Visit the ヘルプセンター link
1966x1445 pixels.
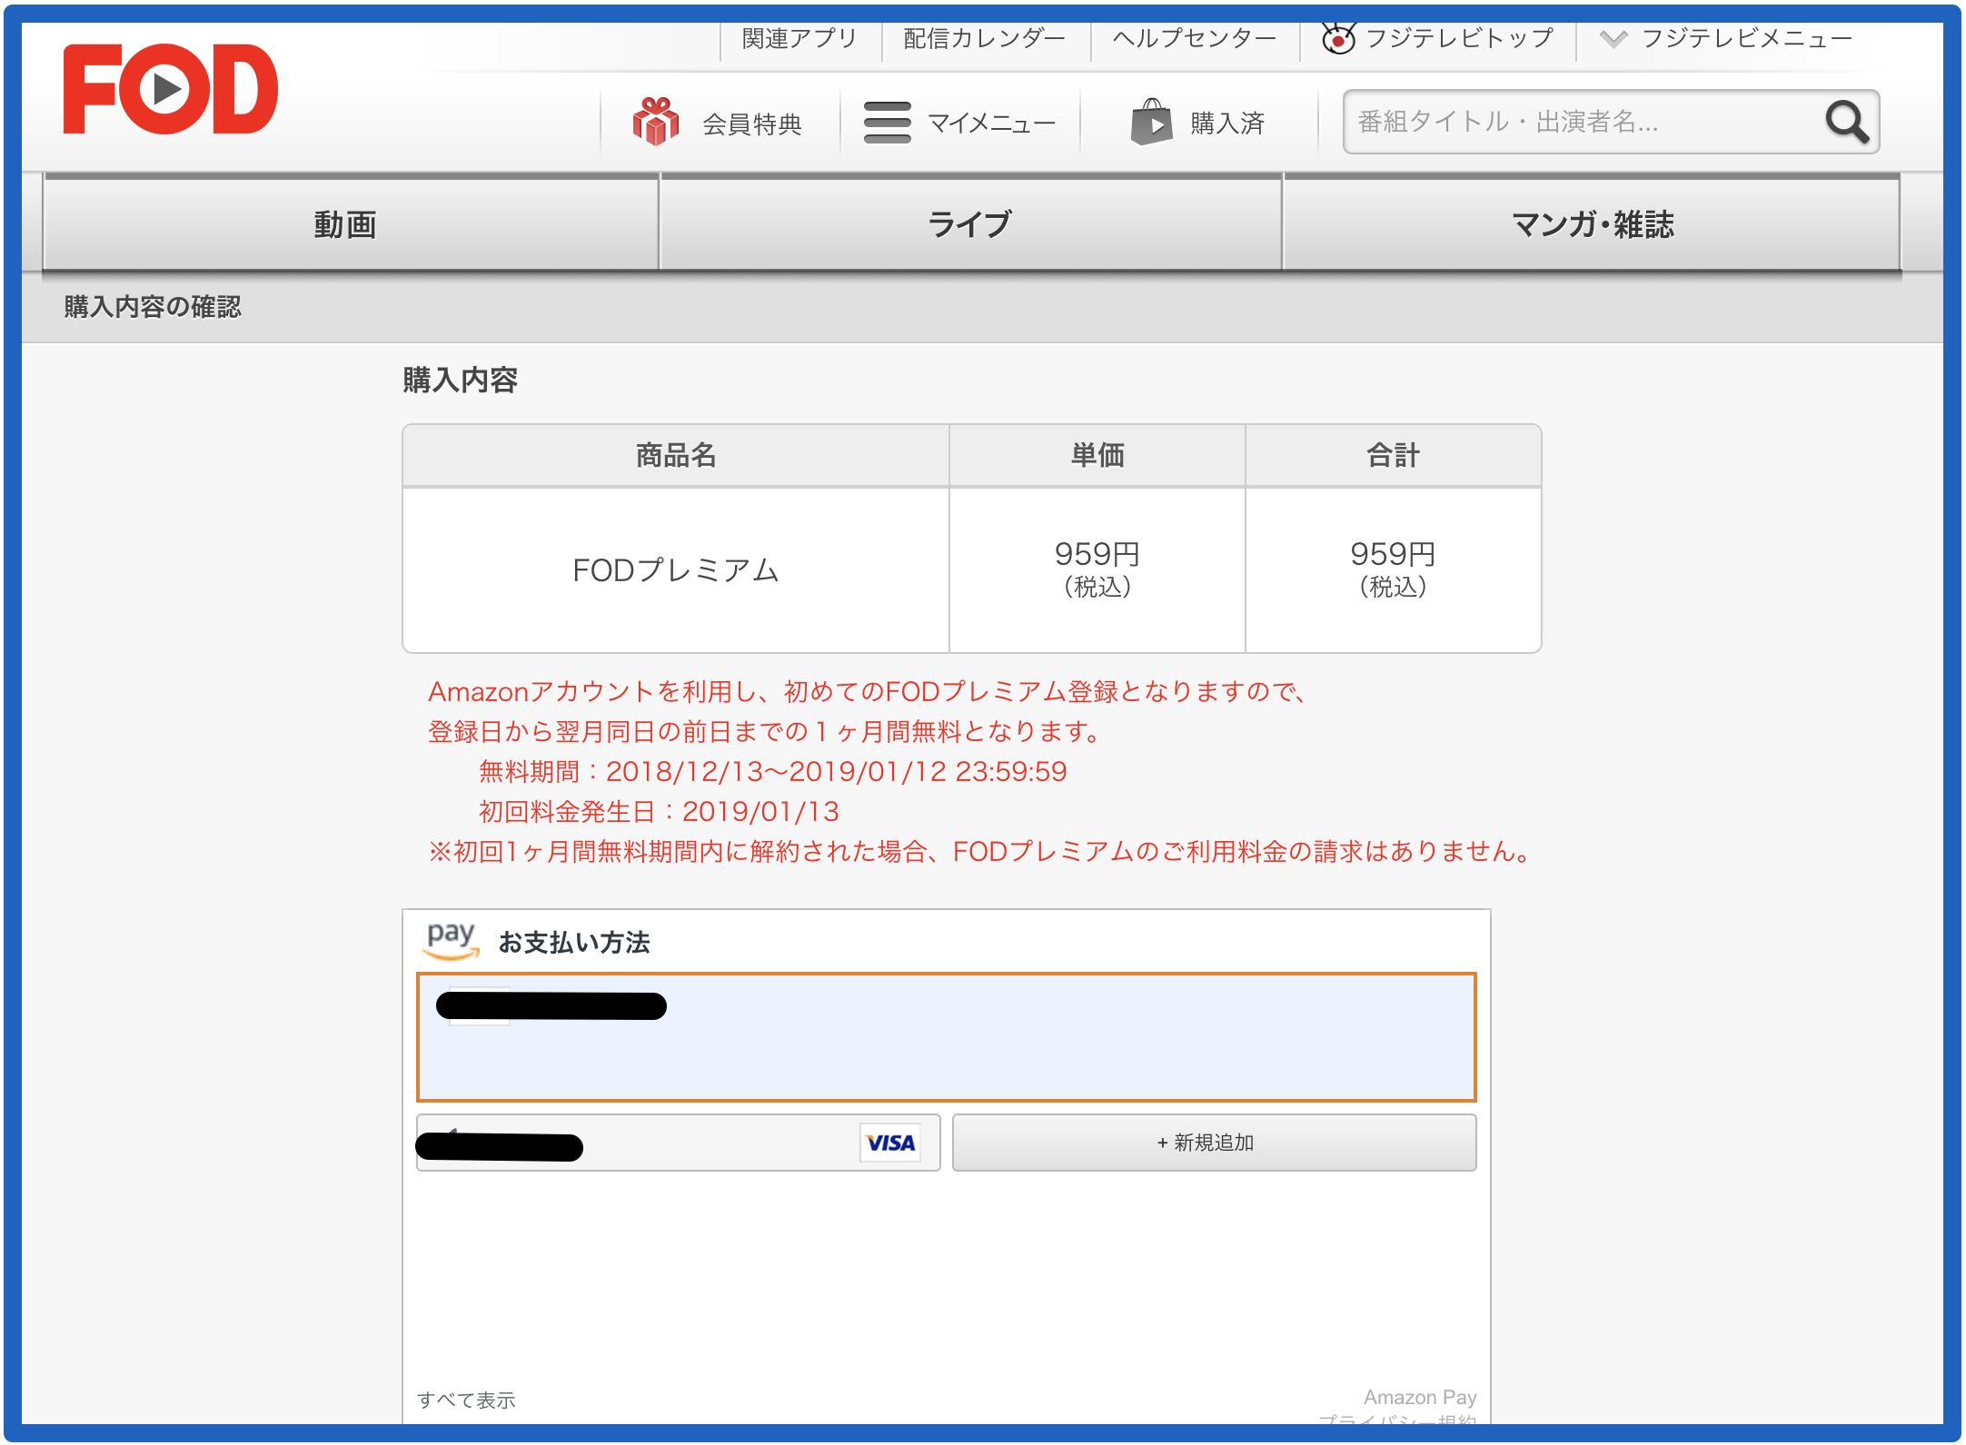(1194, 39)
